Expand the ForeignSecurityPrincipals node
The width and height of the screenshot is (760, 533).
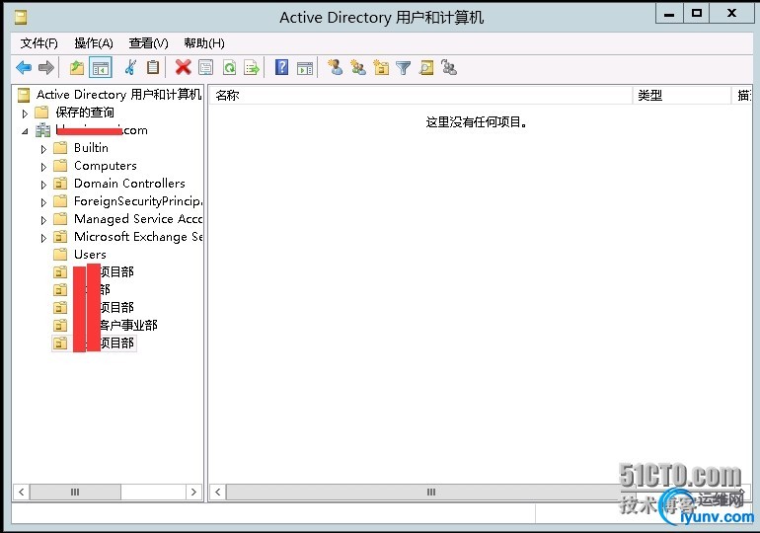click(x=43, y=202)
